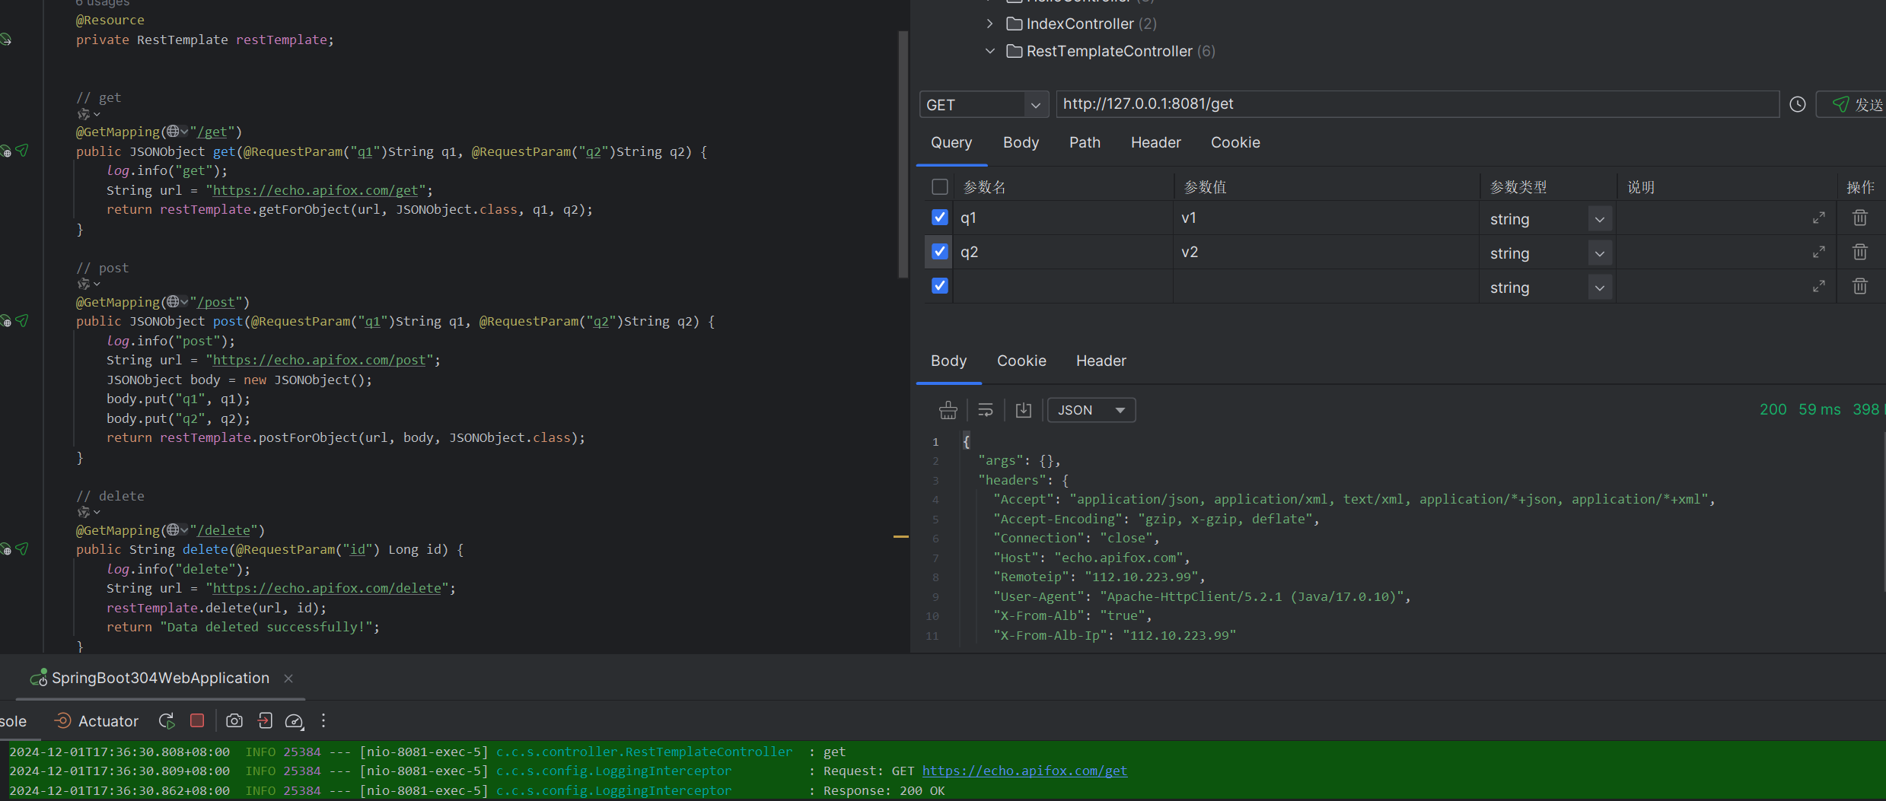
Task: Open https://echo.apifox.com/post URL in code
Action: point(319,360)
